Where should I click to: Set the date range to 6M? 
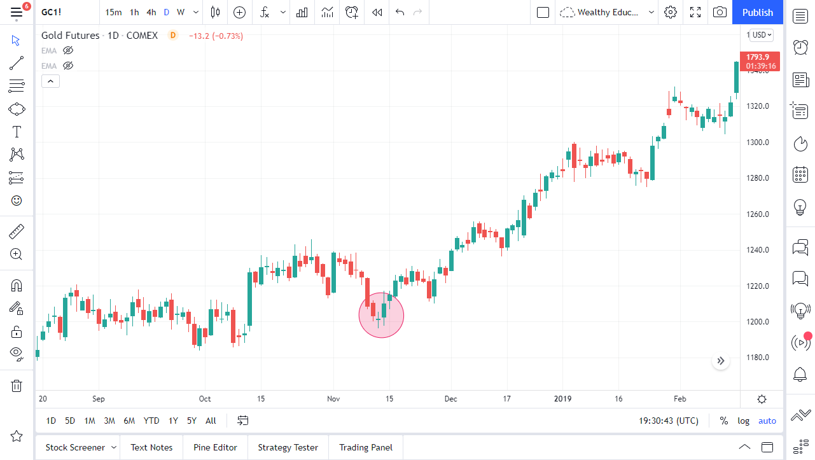point(129,421)
